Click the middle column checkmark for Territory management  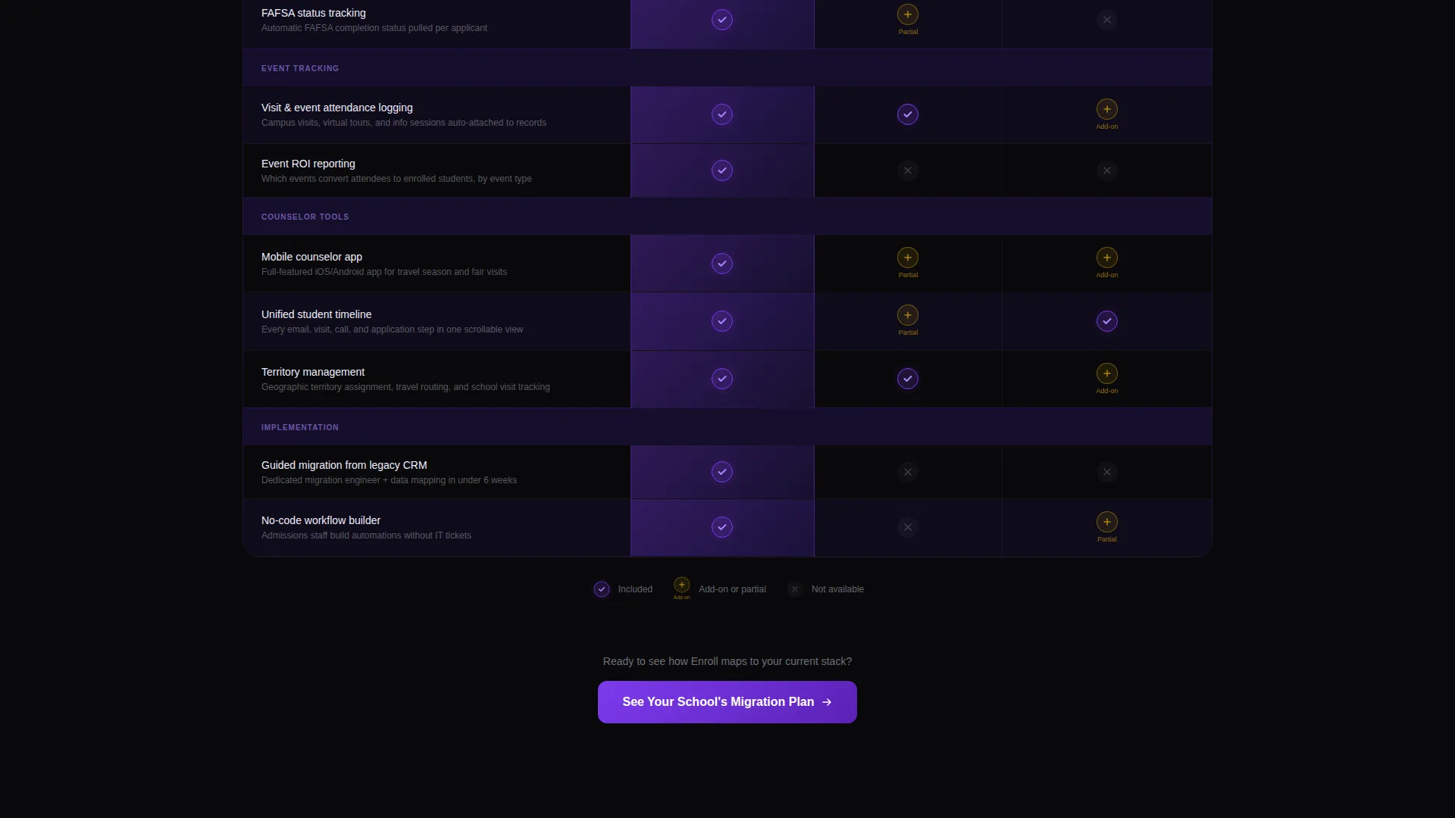click(x=907, y=379)
